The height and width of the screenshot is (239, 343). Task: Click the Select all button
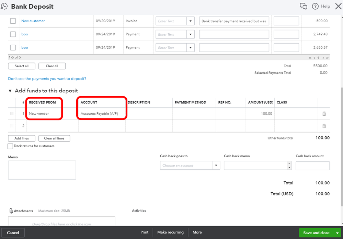point(22,66)
